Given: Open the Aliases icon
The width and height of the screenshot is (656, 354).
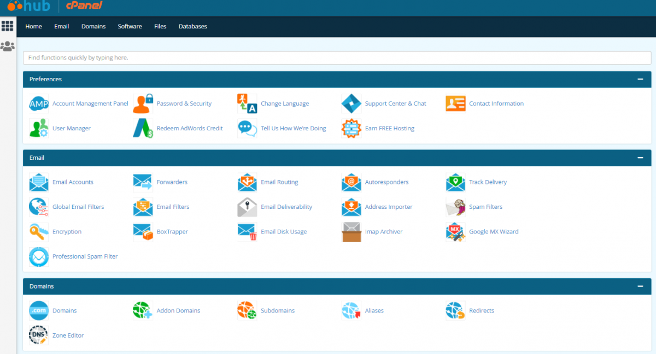Looking at the screenshot, I should (352, 311).
